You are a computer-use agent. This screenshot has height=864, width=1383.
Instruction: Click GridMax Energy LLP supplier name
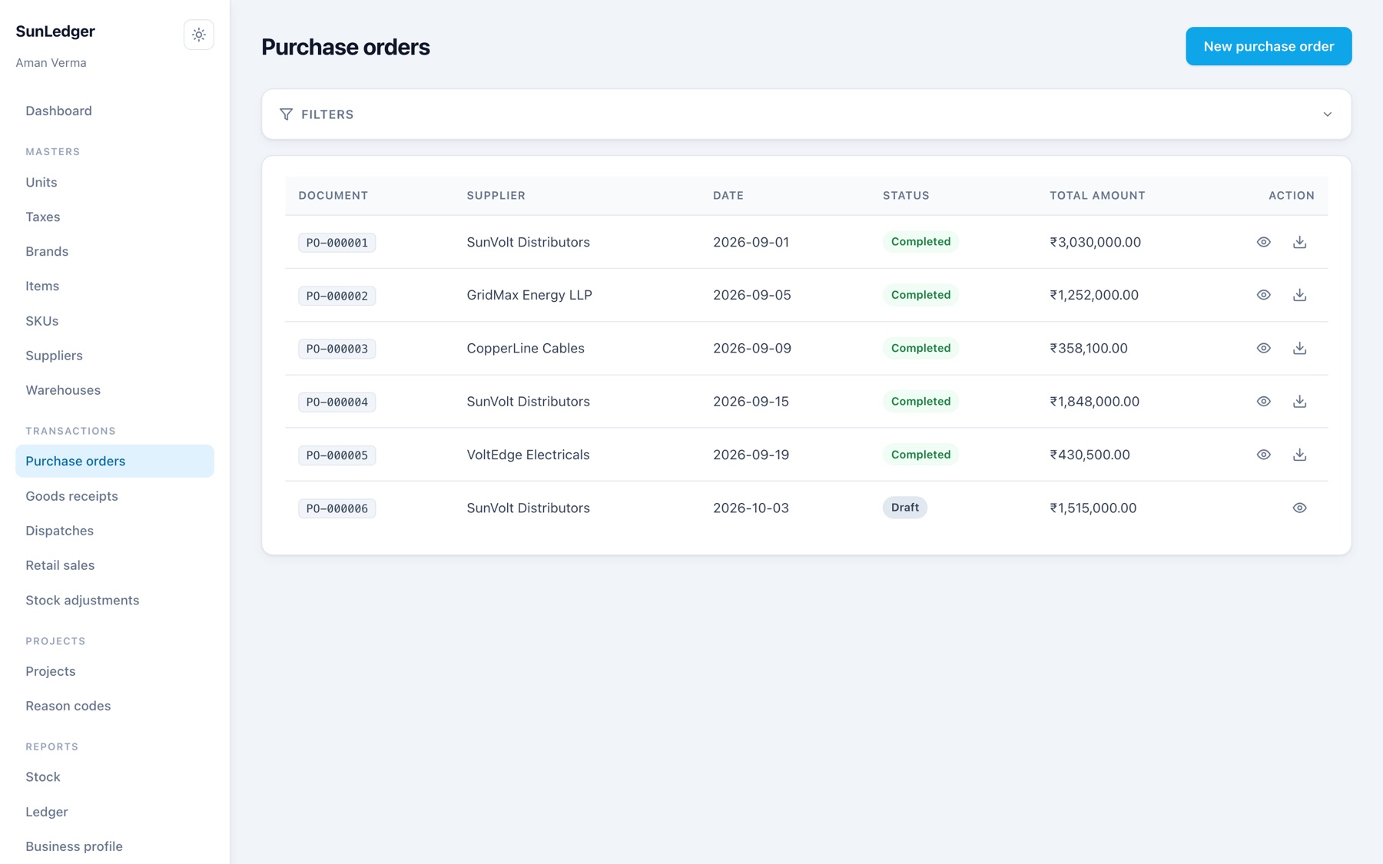click(529, 295)
